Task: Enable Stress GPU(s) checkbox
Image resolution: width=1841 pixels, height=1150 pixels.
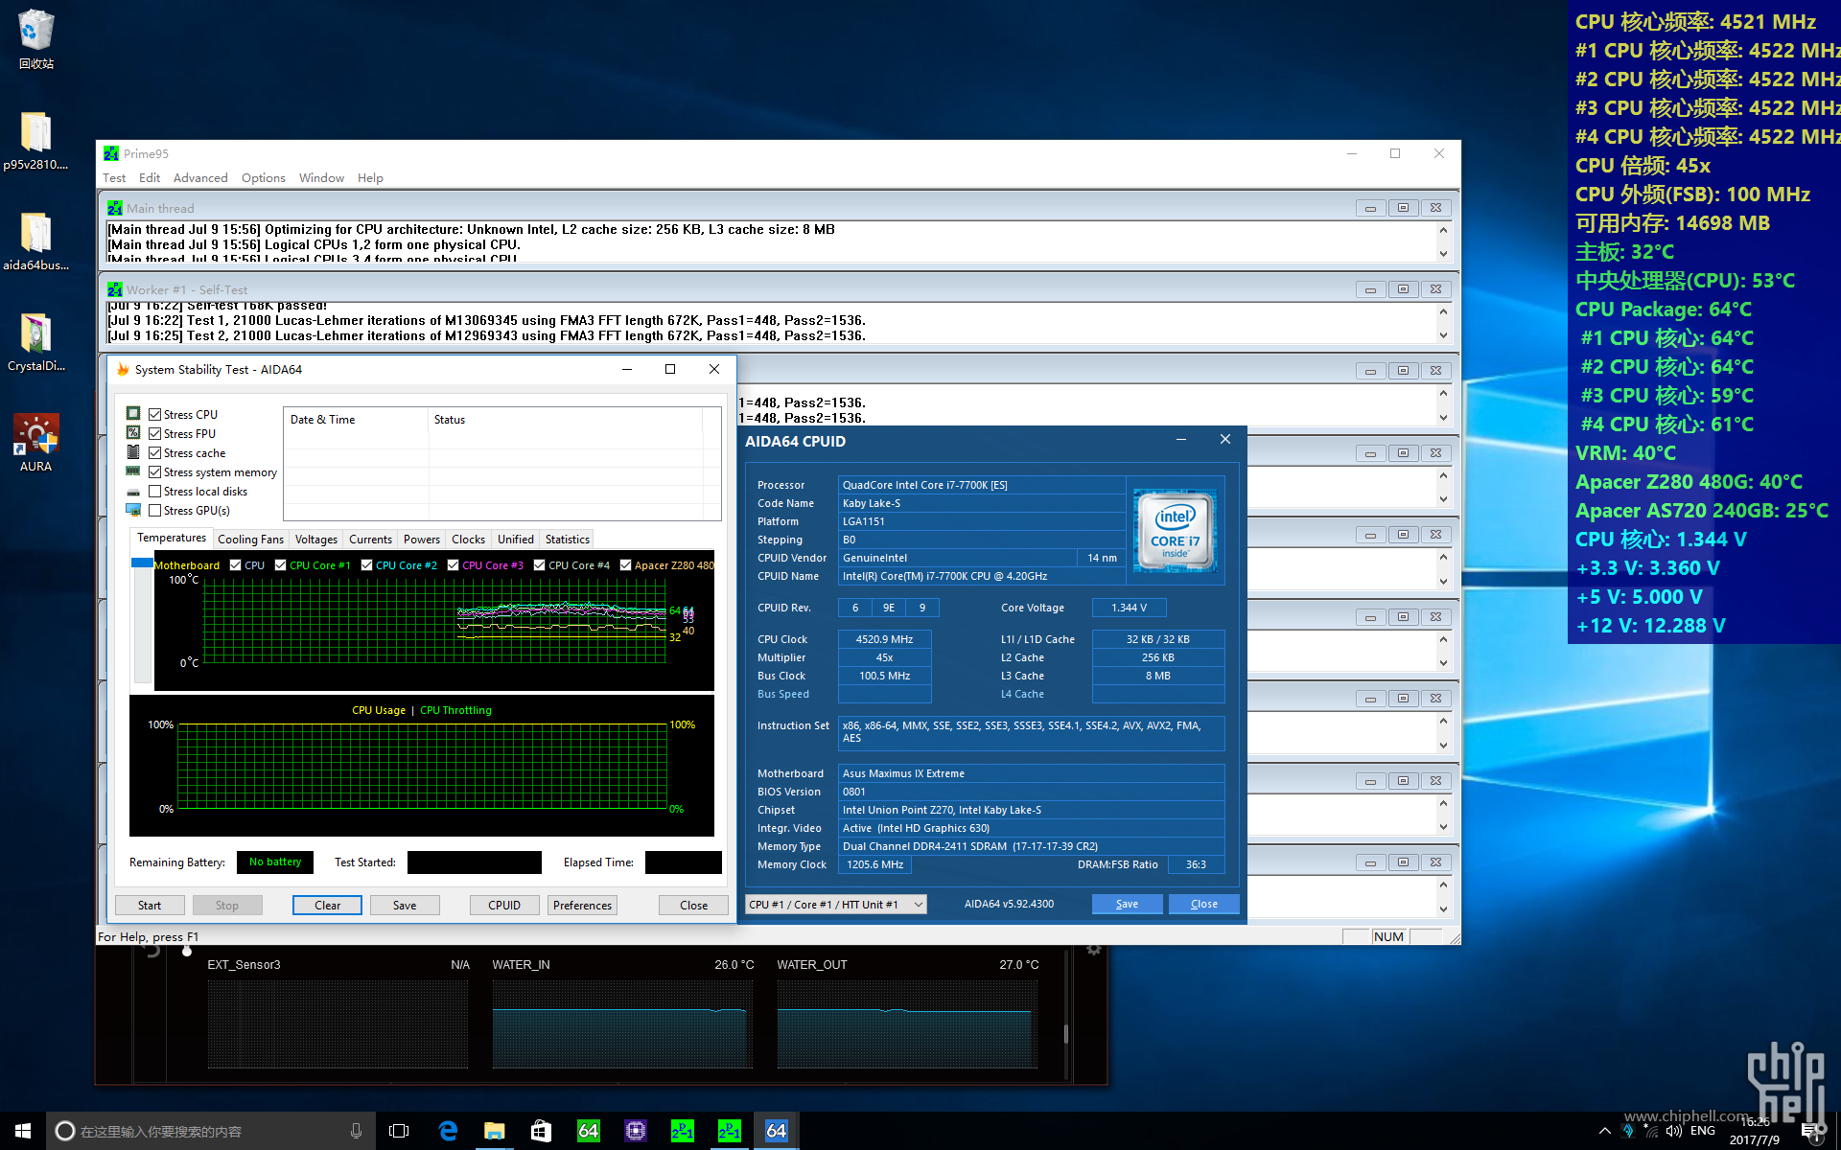Action: [x=154, y=510]
